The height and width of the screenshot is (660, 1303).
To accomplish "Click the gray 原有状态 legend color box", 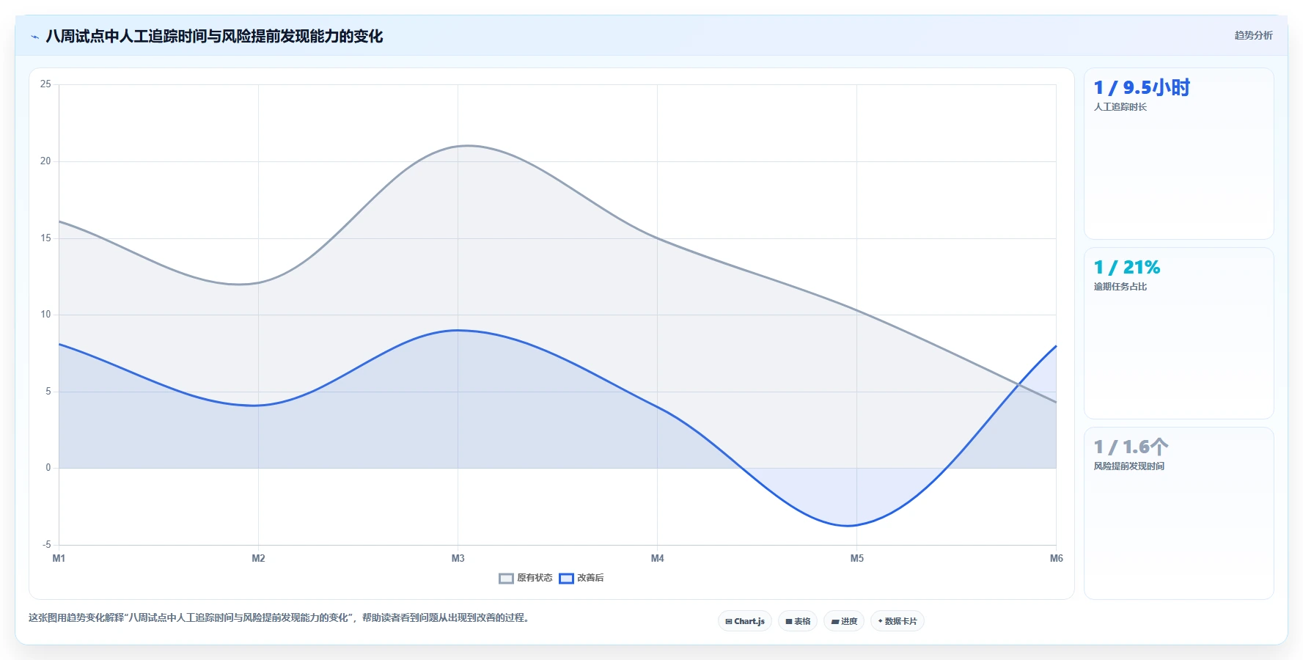I will click(506, 579).
